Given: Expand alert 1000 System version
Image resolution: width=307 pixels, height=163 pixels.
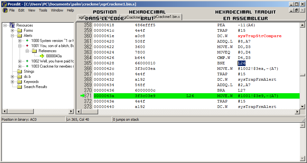Looking at the screenshot, I should (20, 41).
